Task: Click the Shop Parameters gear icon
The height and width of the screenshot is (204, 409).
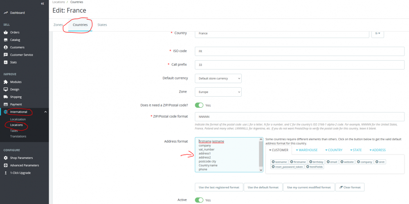Action: 5,158
